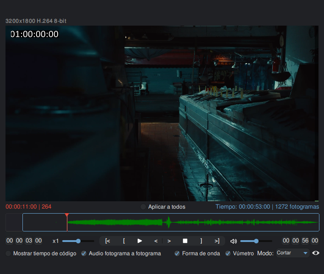The height and width of the screenshot is (274, 324).
Task: Click the 3200x1800 H.264 8-bit label
Action: (36, 21)
